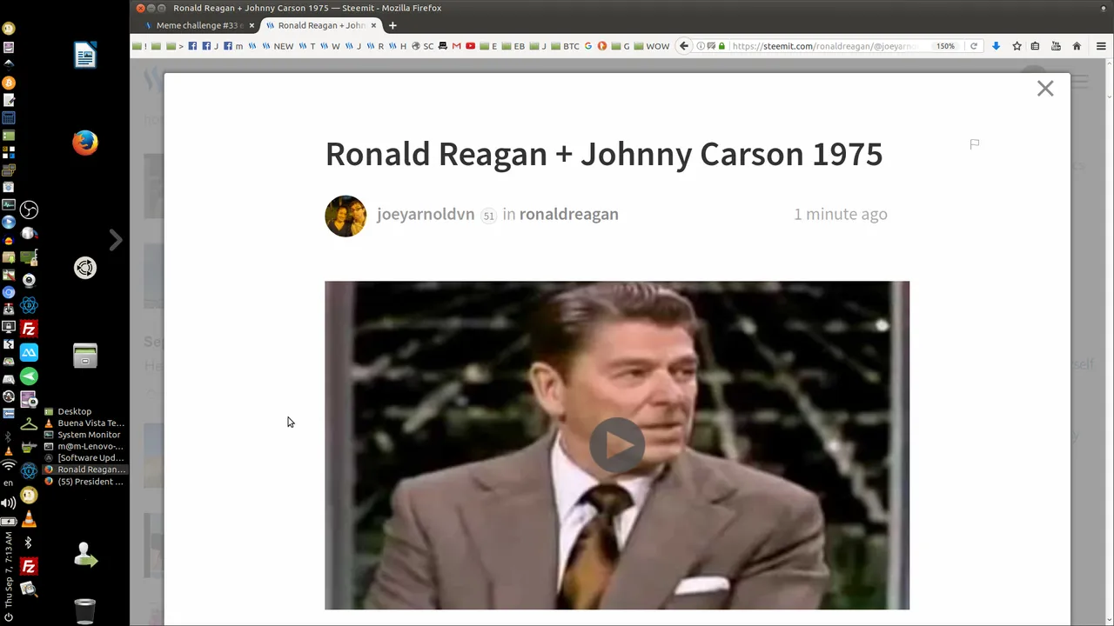Image resolution: width=1114 pixels, height=626 pixels.
Task: Open the file archive desktop icon
Action: click(85, 355)
